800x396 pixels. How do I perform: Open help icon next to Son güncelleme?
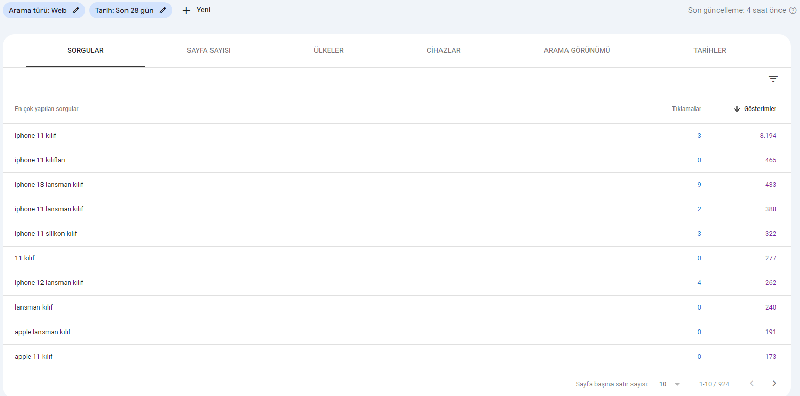(x=792, y=10)
